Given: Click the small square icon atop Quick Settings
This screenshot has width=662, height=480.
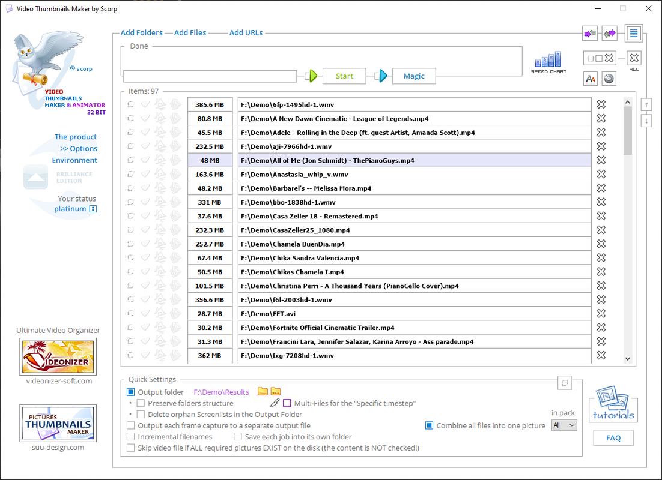Looking at the screenshot, I should coord(565,383).
